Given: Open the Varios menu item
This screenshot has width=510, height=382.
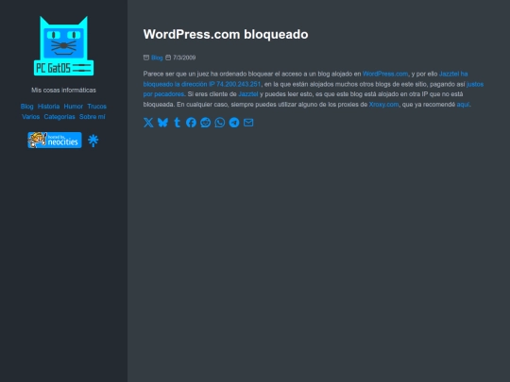Looking at the screenshot, I should (31, 117).
